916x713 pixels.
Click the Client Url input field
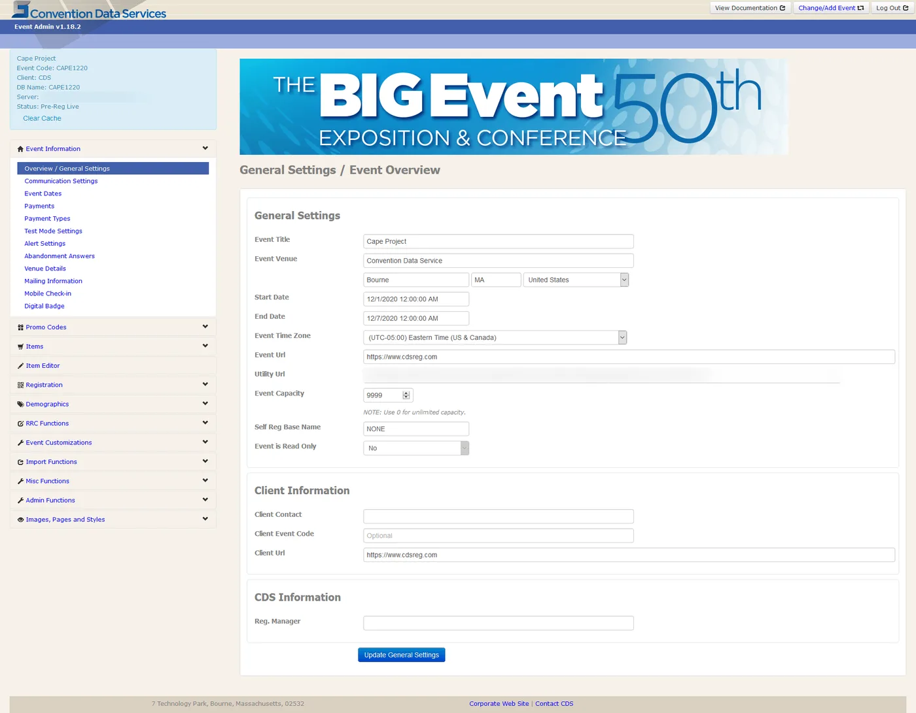pyautogui.click(x=629, y=555)
